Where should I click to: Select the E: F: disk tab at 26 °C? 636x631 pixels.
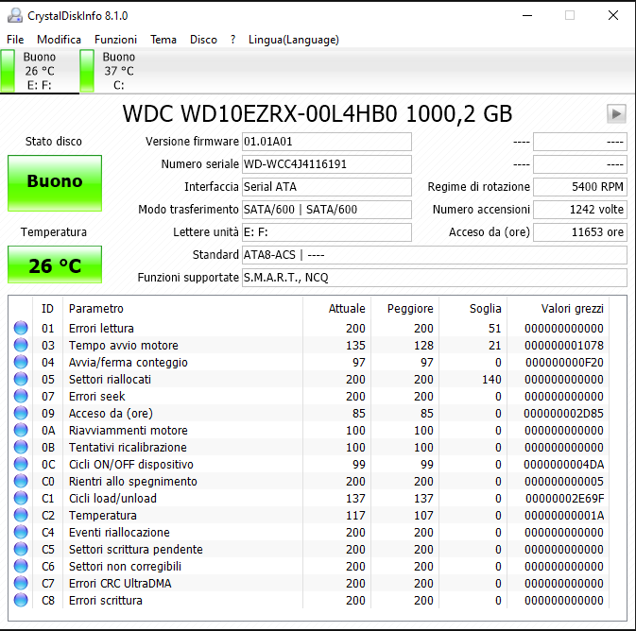[x=40, y=71]
